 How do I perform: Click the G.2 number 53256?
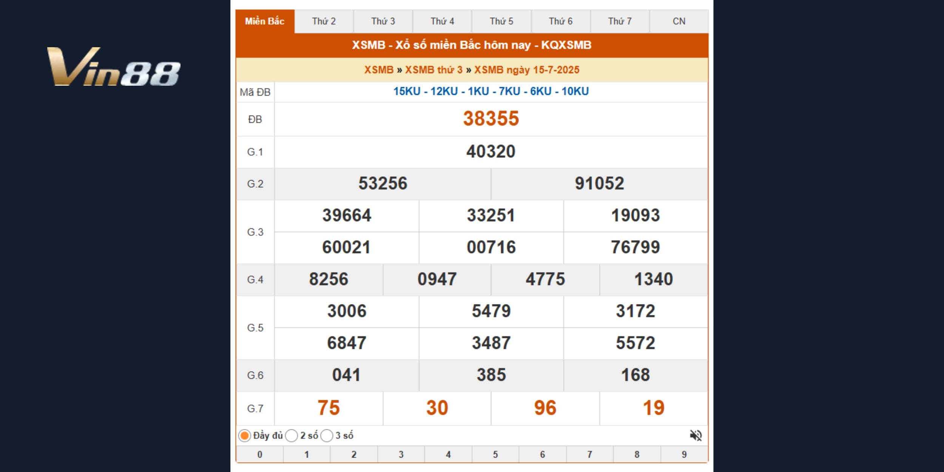click(x=383, y=184)
